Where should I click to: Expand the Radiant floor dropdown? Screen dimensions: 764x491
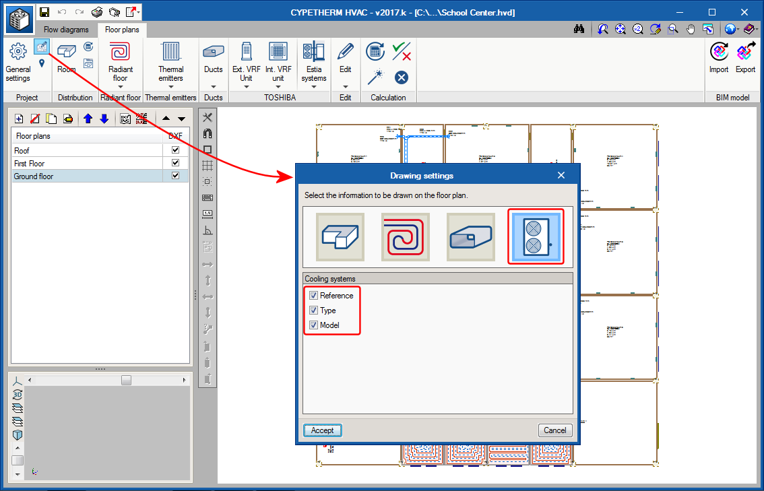click(120, 86)
